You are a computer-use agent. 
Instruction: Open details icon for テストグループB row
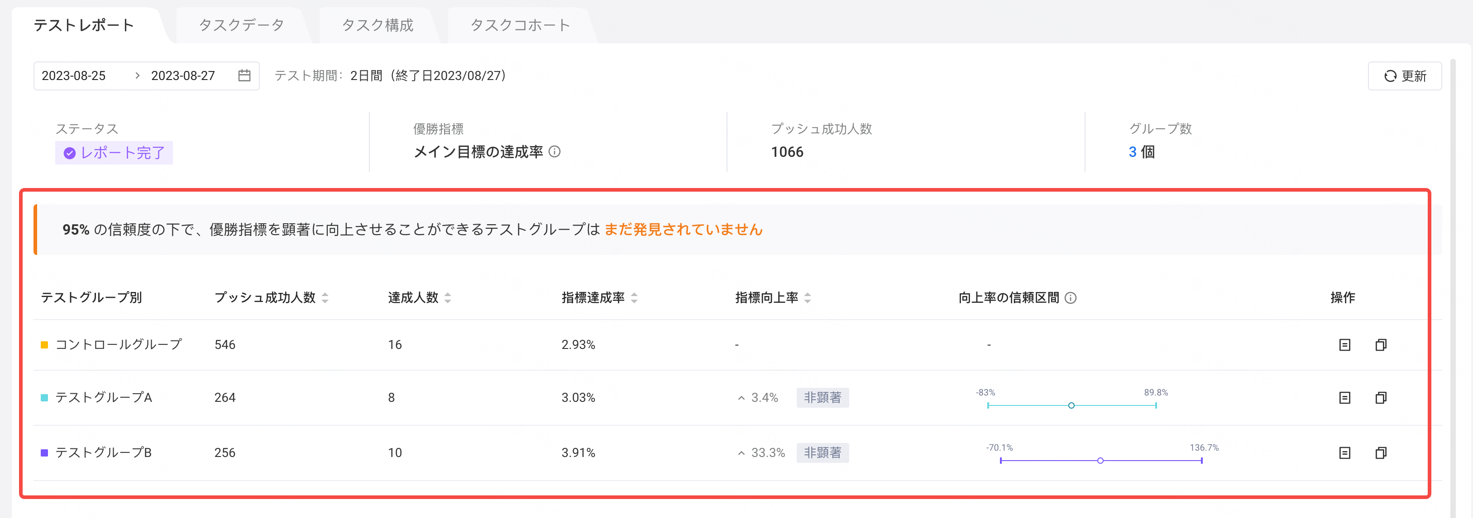(1344, 453)
